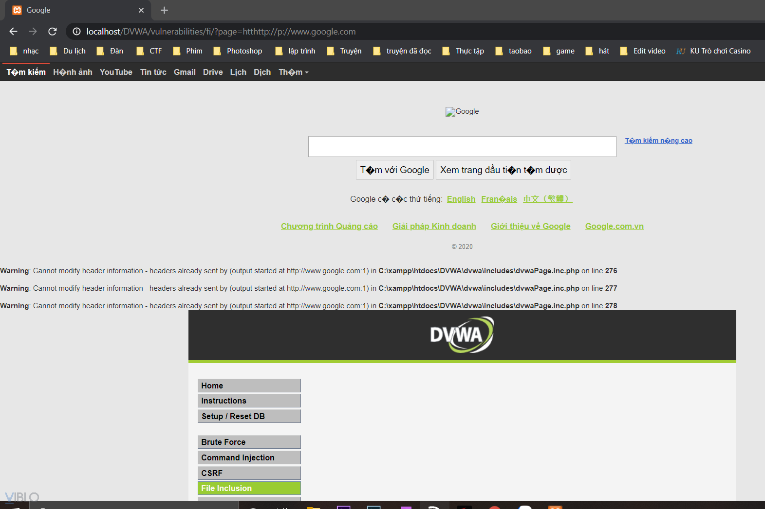Screen dimensions: 765x509
Task: Focus the Google search text box
Action: coord(462,146)
